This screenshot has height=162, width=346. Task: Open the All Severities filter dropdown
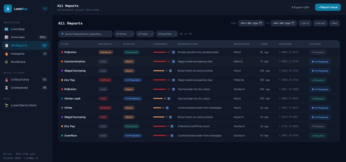(167, 34)
